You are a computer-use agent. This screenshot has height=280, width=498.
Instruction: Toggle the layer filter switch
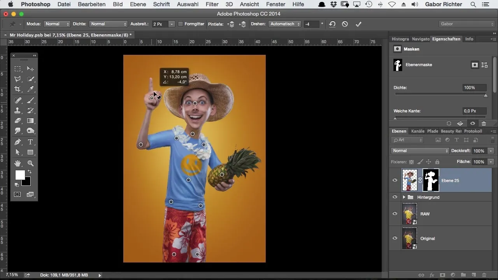click(x=493, y=140)
